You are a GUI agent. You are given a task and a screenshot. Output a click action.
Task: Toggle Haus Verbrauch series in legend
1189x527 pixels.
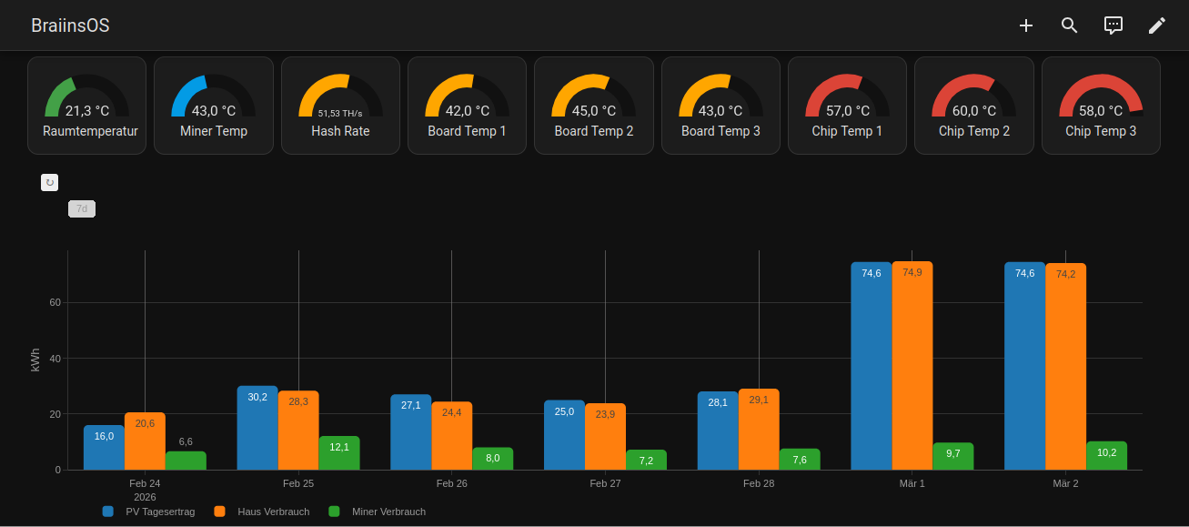coord(262,512)
